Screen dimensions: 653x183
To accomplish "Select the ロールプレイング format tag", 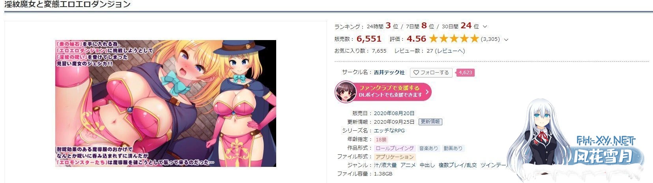I will (395, 148).
